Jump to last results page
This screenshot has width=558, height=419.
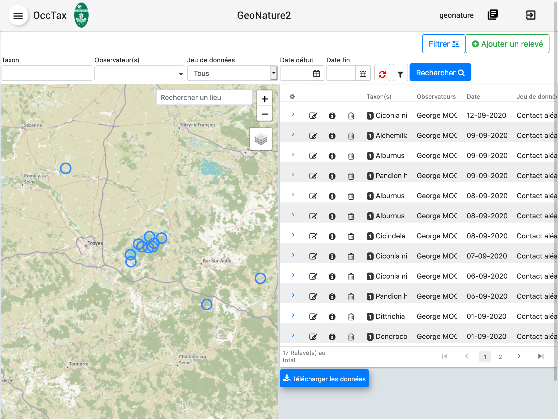[541, 356]
